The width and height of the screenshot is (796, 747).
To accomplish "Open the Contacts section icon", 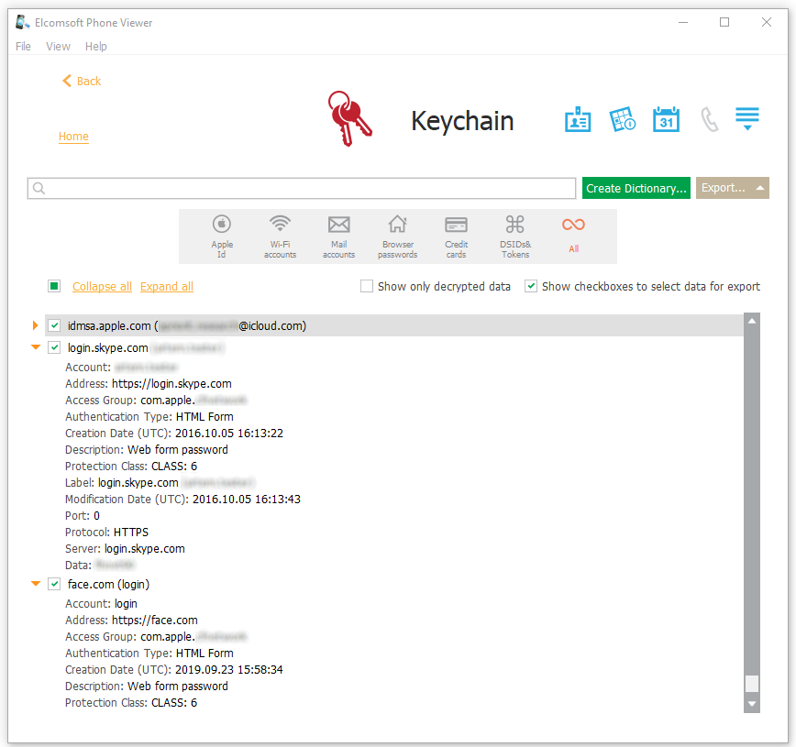I will [x=578, y=119].
